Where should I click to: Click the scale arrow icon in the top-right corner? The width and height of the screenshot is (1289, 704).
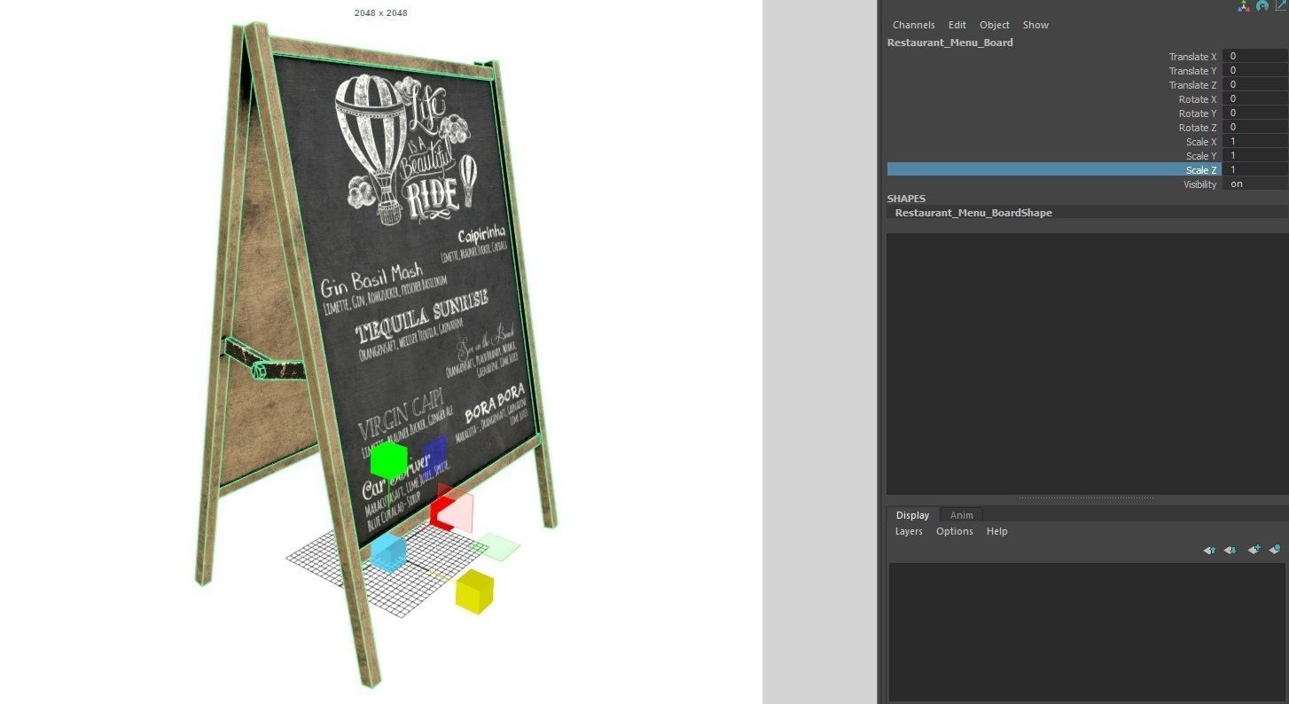tap(1281, 5)
